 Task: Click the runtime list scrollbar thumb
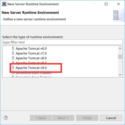pyautogui.click(x=120, y=56)
